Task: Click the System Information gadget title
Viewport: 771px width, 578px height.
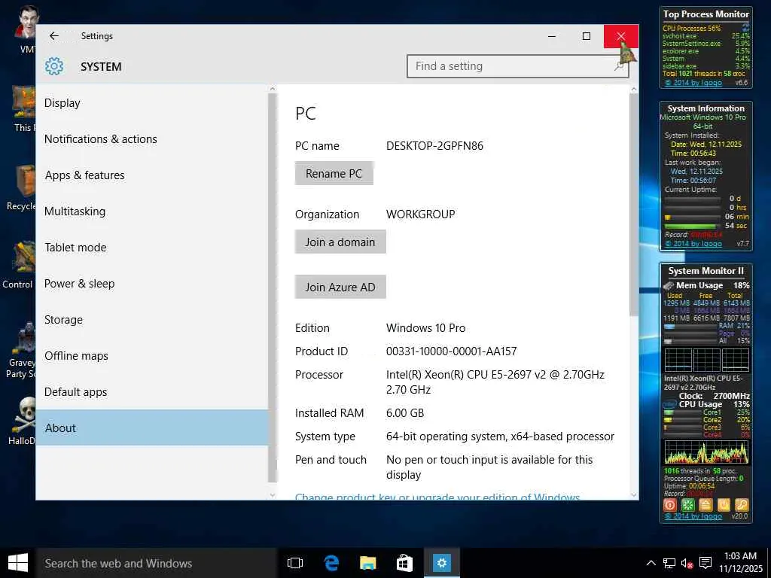Action: pos(706,108)
